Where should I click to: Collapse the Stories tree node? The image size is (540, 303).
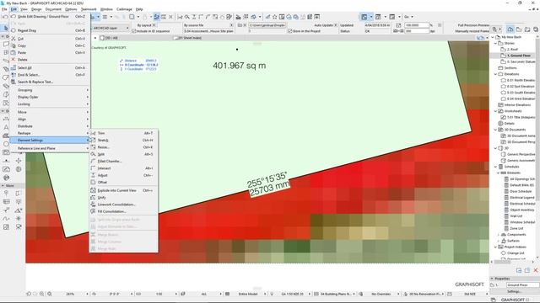[496, 43]
